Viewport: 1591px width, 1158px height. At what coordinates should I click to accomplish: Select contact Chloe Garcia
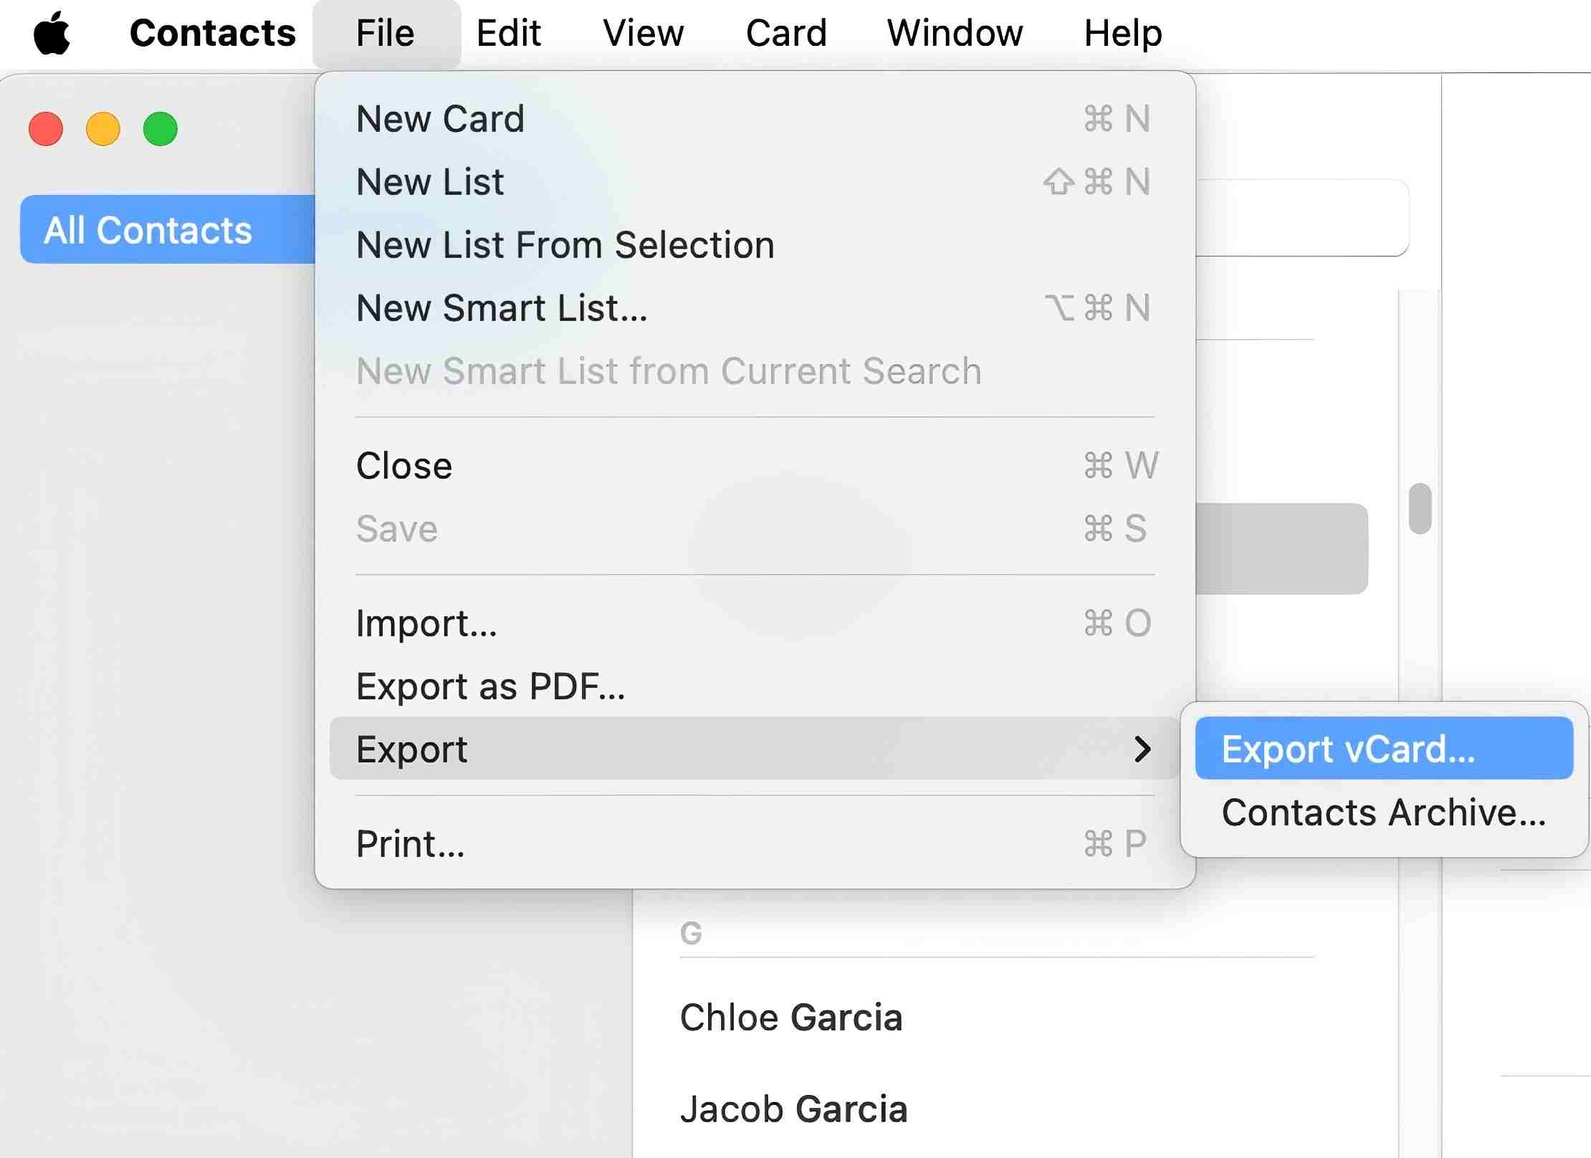pos(792,1018)
